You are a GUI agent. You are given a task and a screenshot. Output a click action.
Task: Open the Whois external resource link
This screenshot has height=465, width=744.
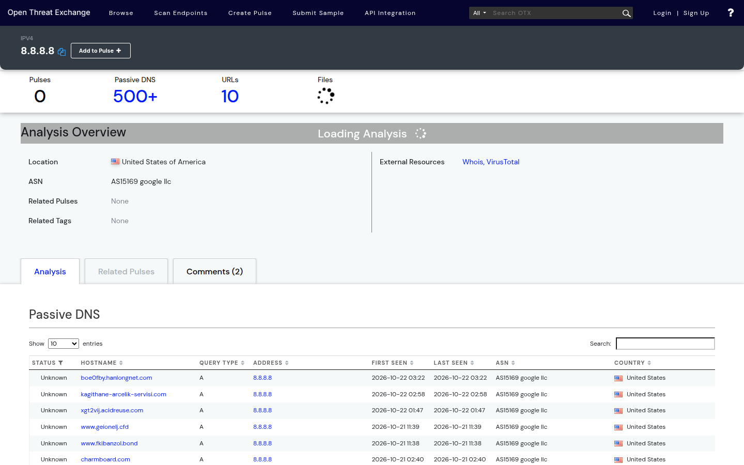[472, 162]
